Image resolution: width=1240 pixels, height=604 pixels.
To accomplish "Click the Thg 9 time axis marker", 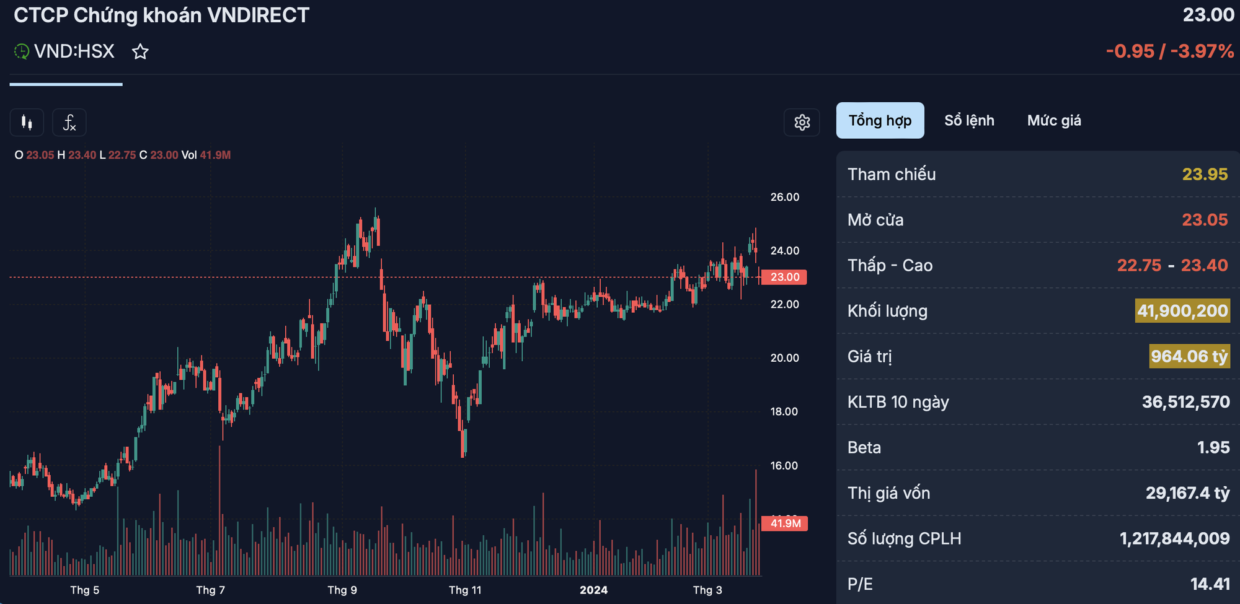I will pos(342,590).
